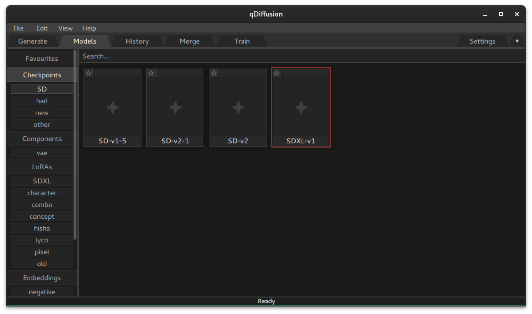Open the Merge tab
532x314 pixels.
pyautogui.click(x=189, y=41)
